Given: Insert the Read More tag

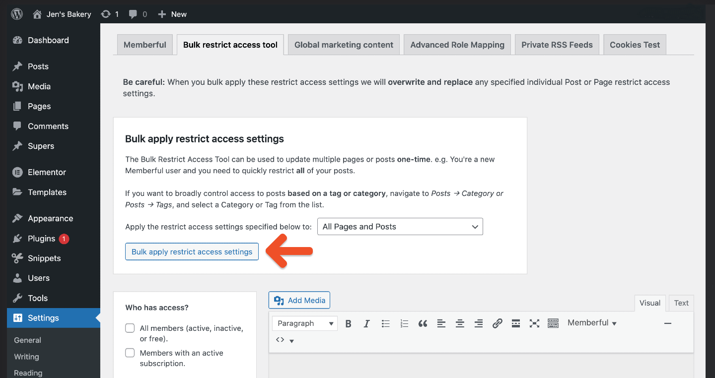Looking at the screenshot, I should click(515, 323).
